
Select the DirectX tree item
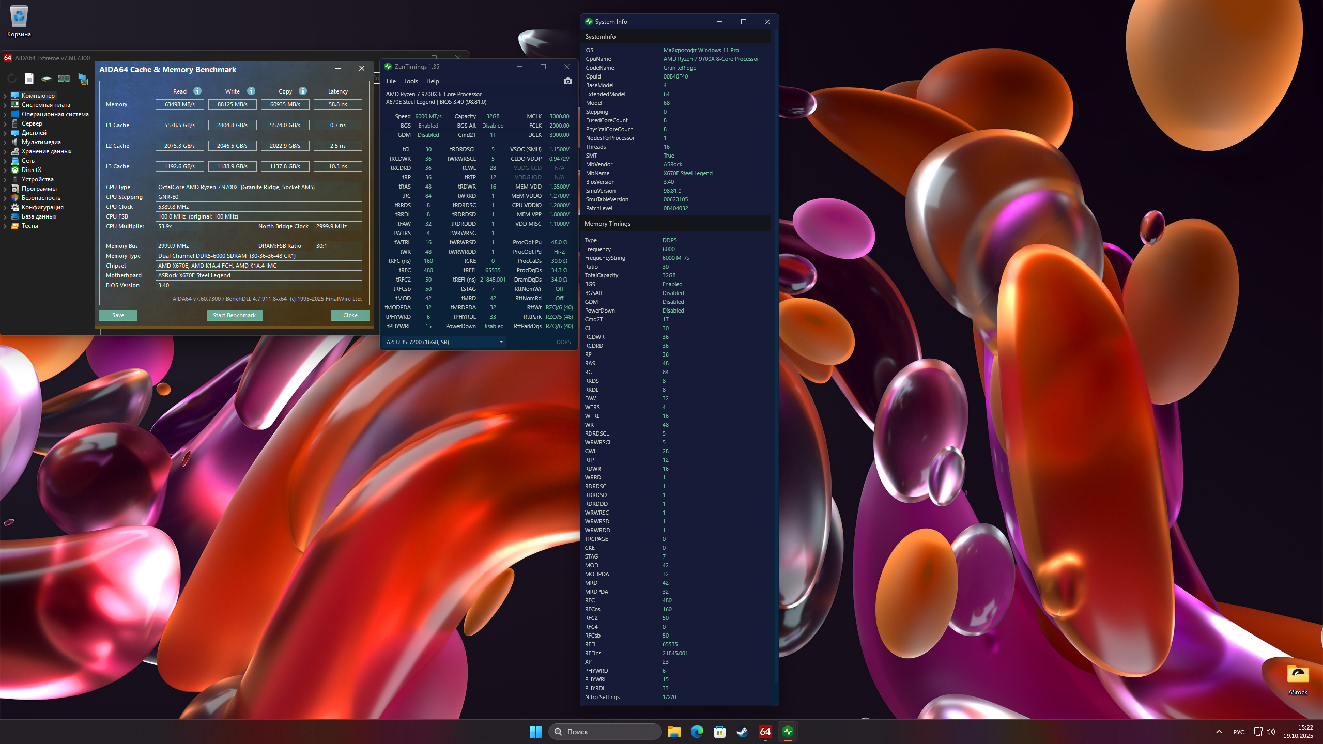point(31,170)
